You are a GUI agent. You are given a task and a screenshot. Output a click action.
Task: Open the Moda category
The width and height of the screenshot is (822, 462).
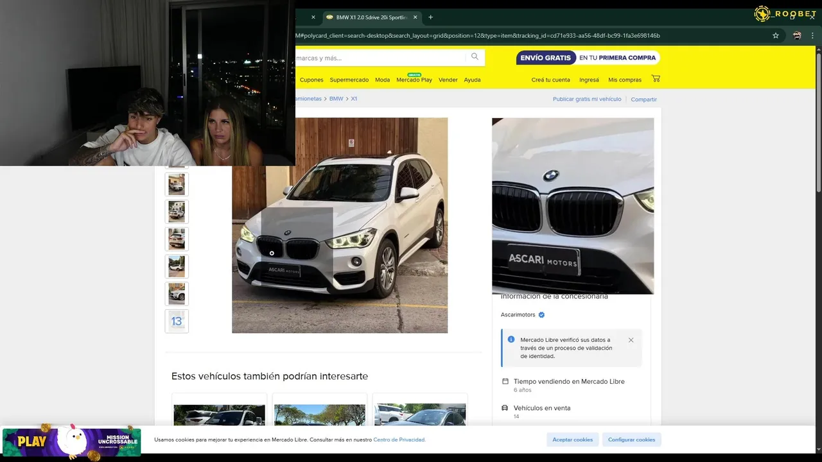pyautogui.click(x=382, y=80)
